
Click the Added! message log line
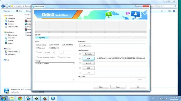point(42,64)
